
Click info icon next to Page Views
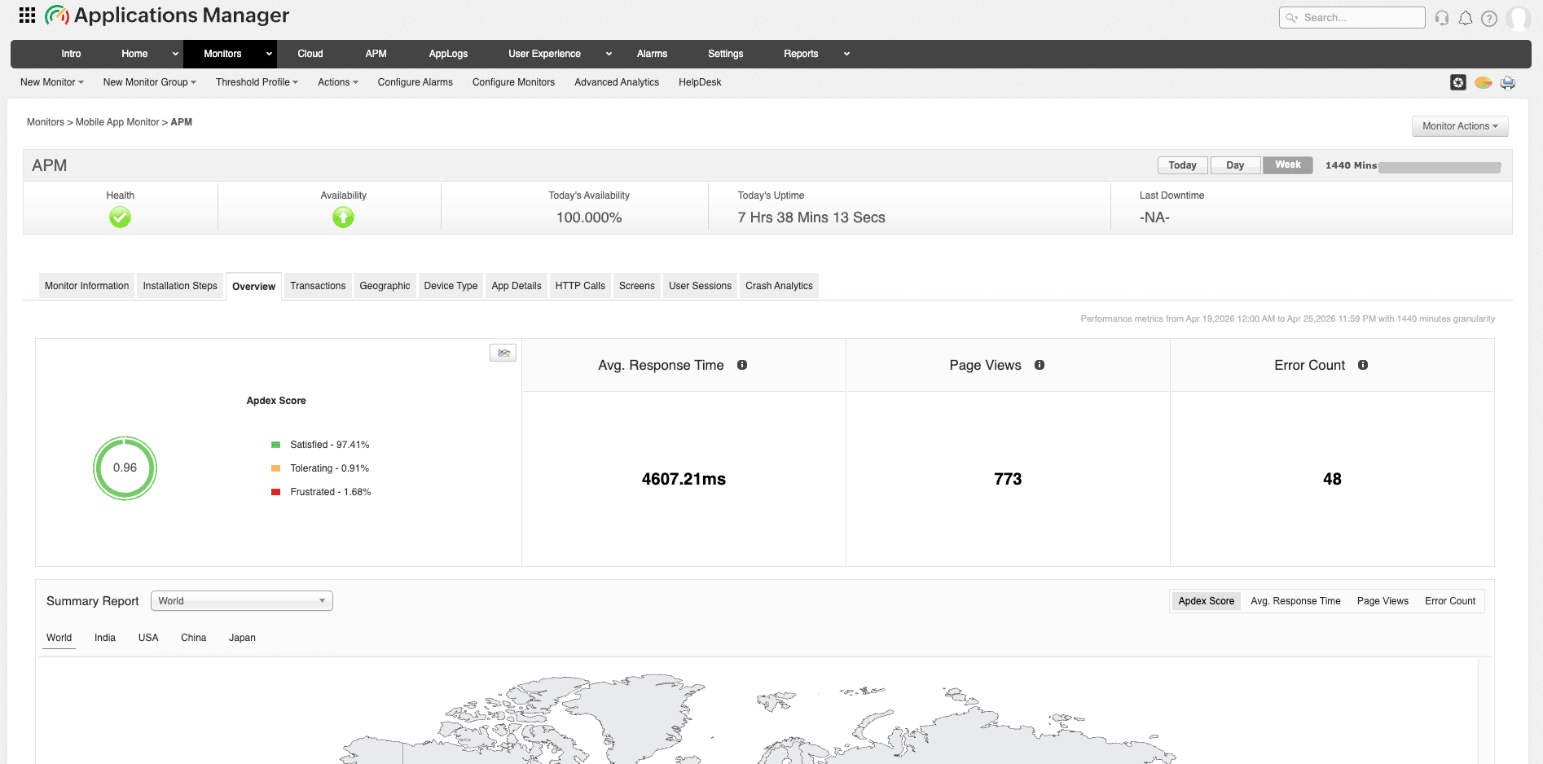coord(1040,365)
